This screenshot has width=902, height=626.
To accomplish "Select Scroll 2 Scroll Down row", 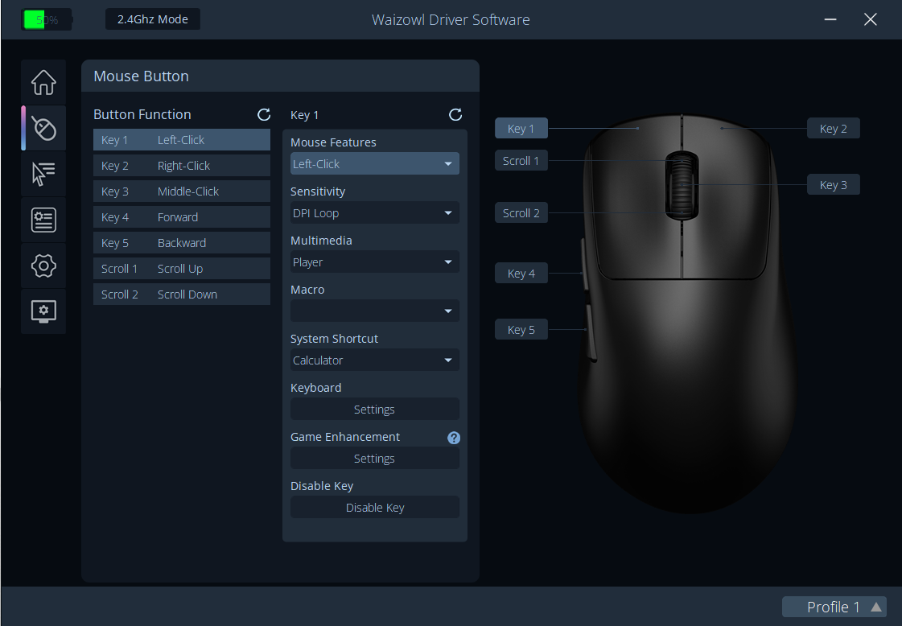I will pyautogui.click(x=182, y=294).
